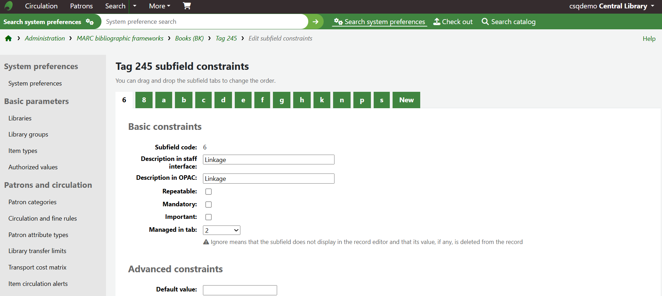The image size is (662, 296).
Task: Click the Search catalog magnifier icon
Action: 485,22
